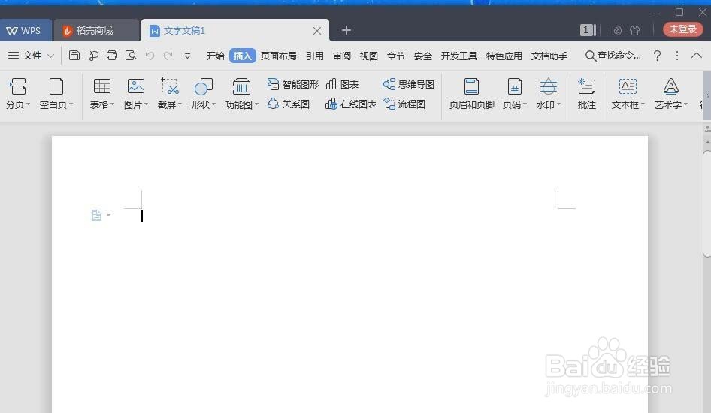Click the paragraph layout icon beside cursor
711x413 pixels.
point(97,215)
